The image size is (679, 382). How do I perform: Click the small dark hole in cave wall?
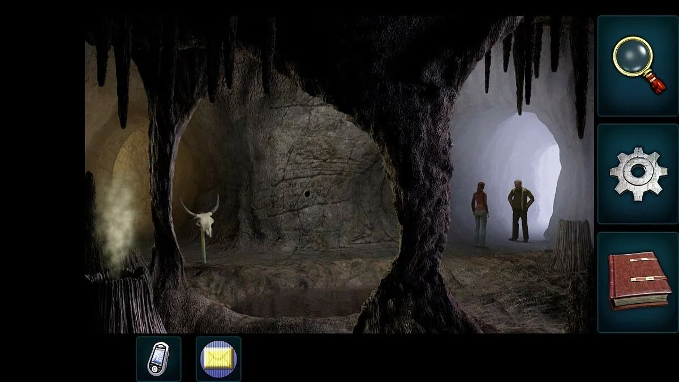307,194
